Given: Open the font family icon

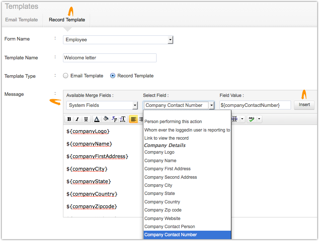Looking at the screenshot, I should [x=114, y=119].
